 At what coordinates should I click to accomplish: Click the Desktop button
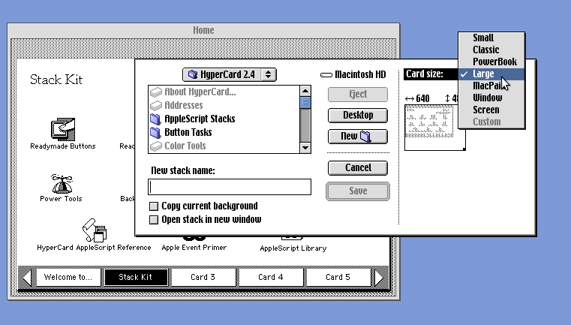tap(358, 116)
